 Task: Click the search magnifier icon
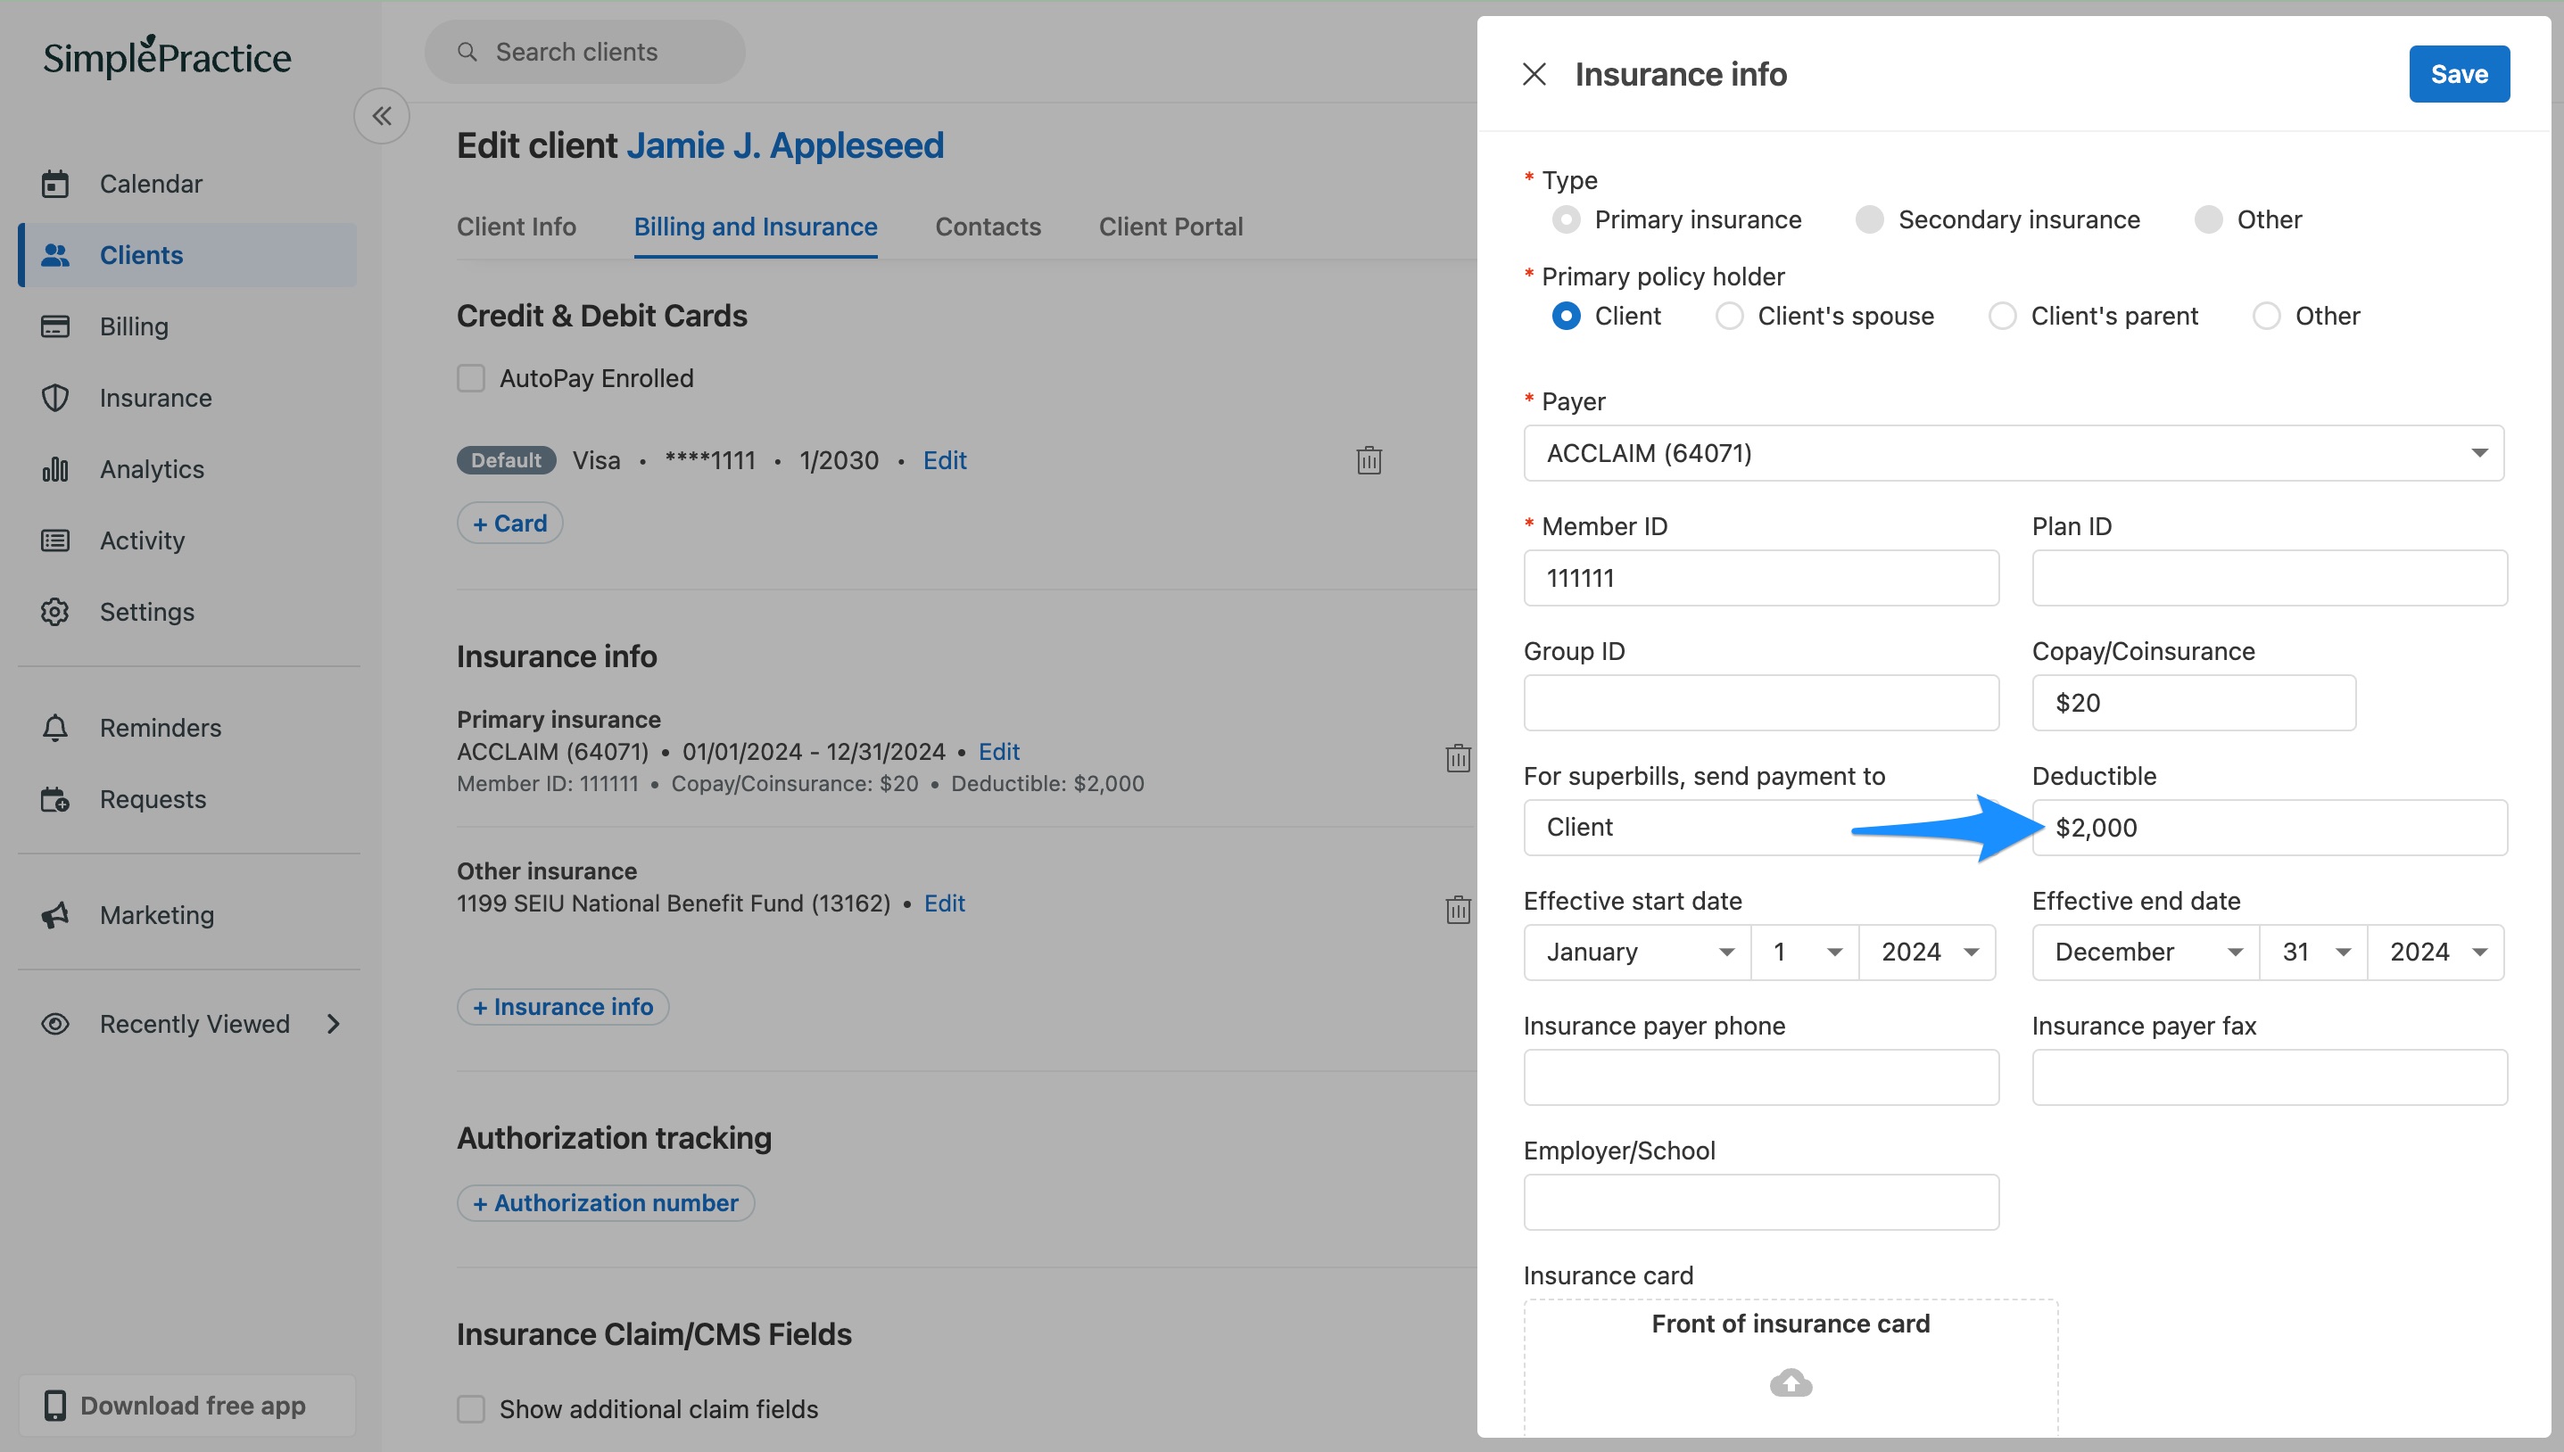(x=467, y=52)
